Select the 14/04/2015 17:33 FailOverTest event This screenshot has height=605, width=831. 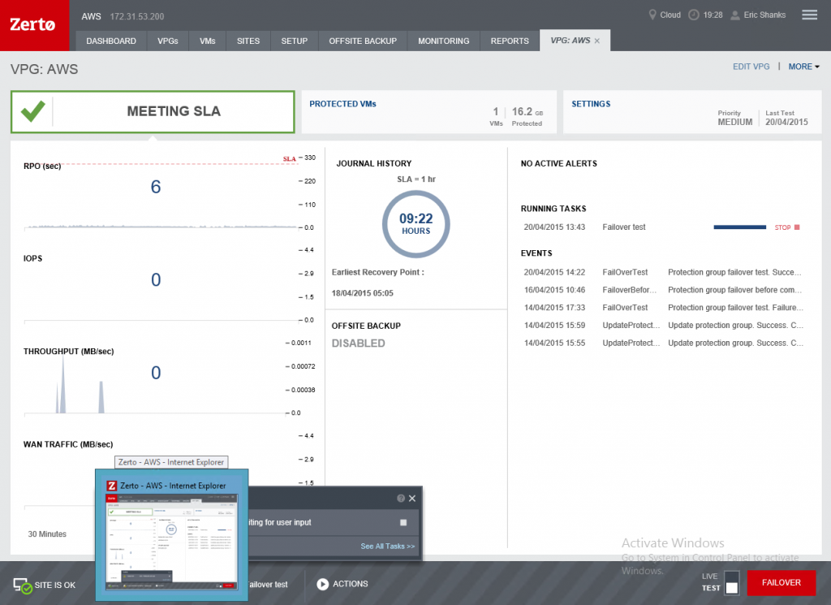tap(664, 308)
